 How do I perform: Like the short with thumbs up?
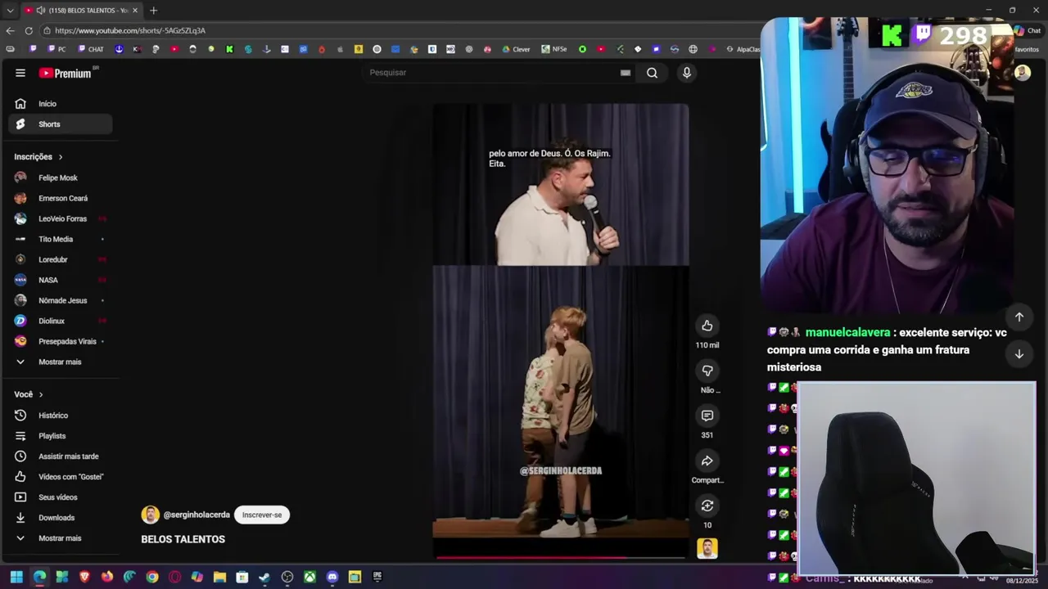707,326
